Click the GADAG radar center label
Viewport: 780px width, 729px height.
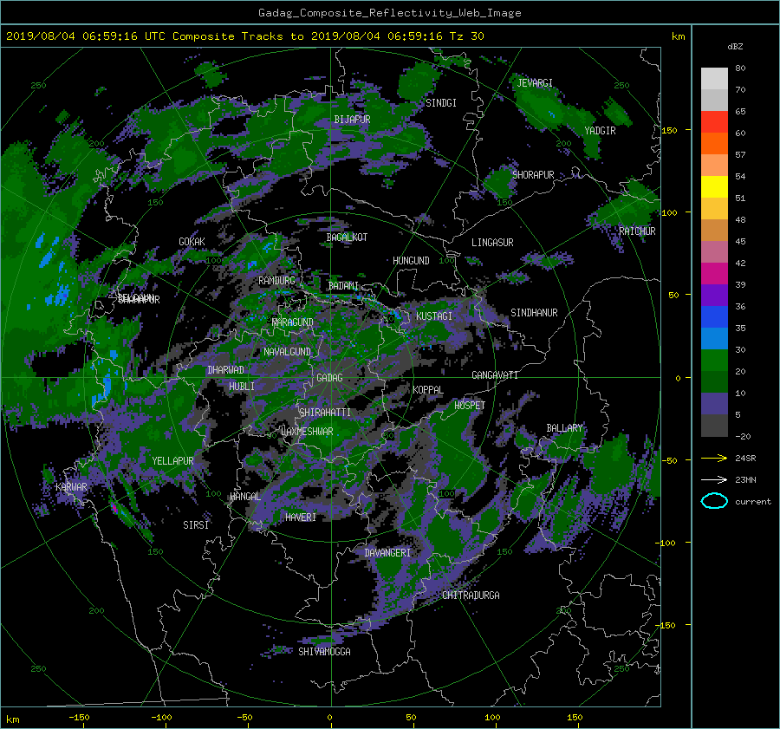329,378
